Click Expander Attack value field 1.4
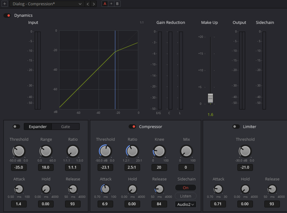 19,204
